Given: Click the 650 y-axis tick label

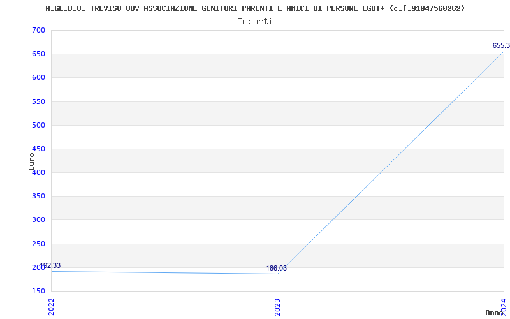Looking at the screenshot, I should pyautogui.click(x=38, y=54).
